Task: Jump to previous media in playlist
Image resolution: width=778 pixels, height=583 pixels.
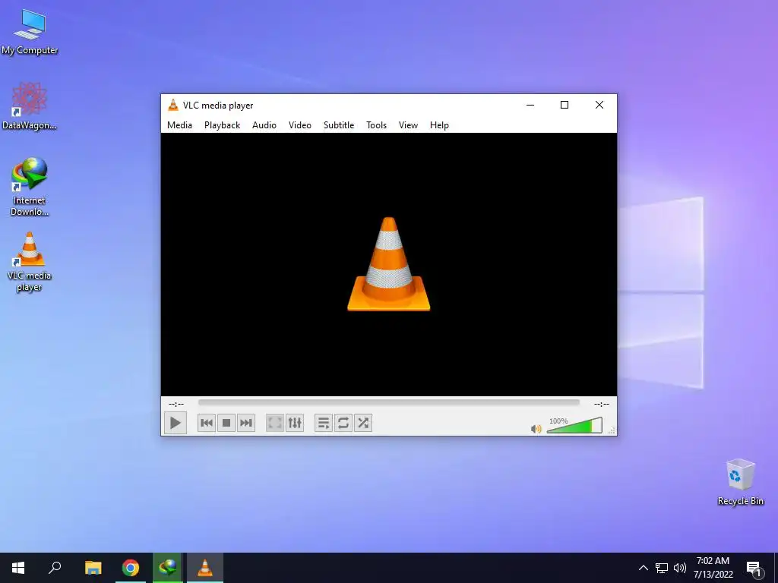Action: (x=207, y=423)
